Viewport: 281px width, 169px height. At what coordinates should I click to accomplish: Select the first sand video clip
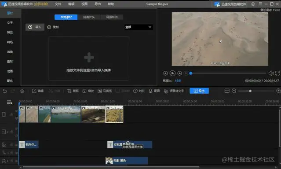(22, 114)
